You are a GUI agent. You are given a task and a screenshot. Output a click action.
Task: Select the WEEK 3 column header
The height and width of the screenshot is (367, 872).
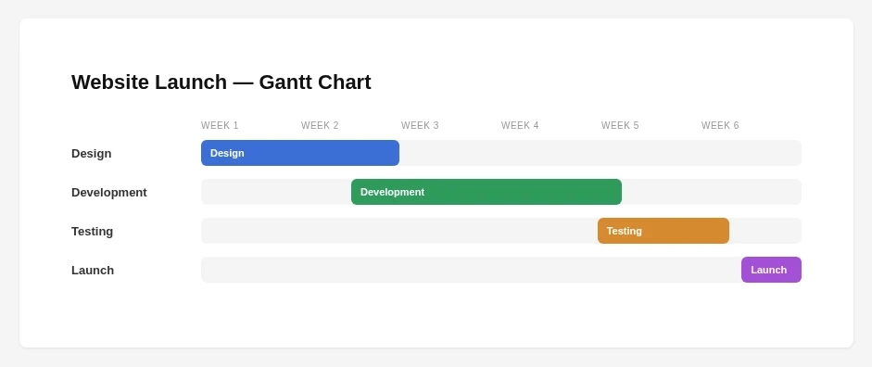tap(420, 126)
